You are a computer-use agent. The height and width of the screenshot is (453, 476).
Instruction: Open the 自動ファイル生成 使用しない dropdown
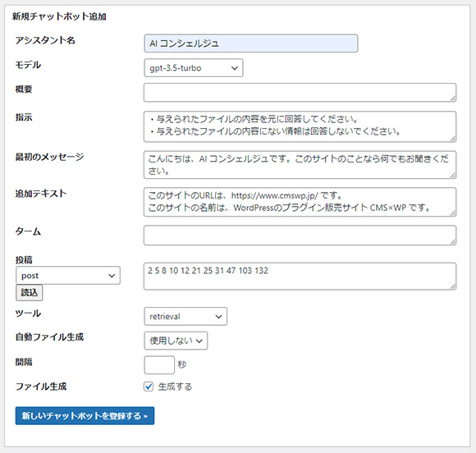coord(176,341)
